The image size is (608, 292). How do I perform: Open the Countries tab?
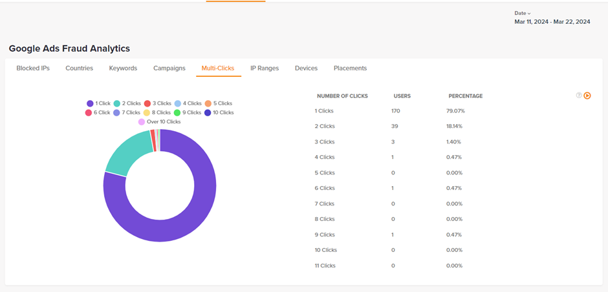[x=79, y=68]
